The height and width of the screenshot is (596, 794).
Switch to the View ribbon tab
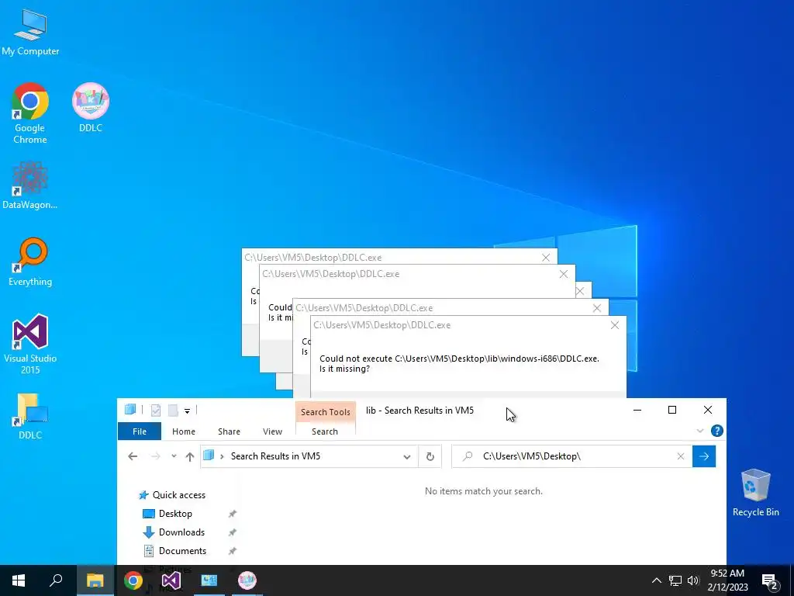coord(272,431)
